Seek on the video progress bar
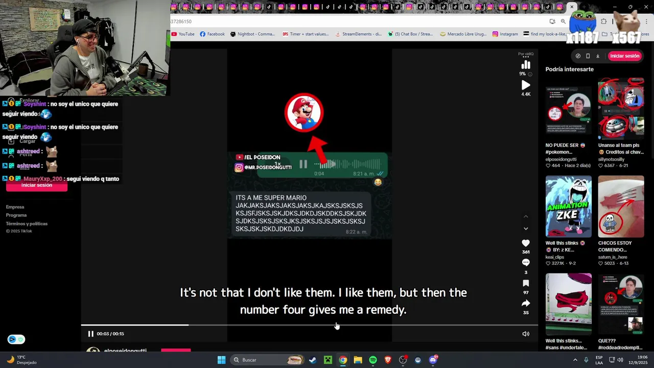 point(309,325)
